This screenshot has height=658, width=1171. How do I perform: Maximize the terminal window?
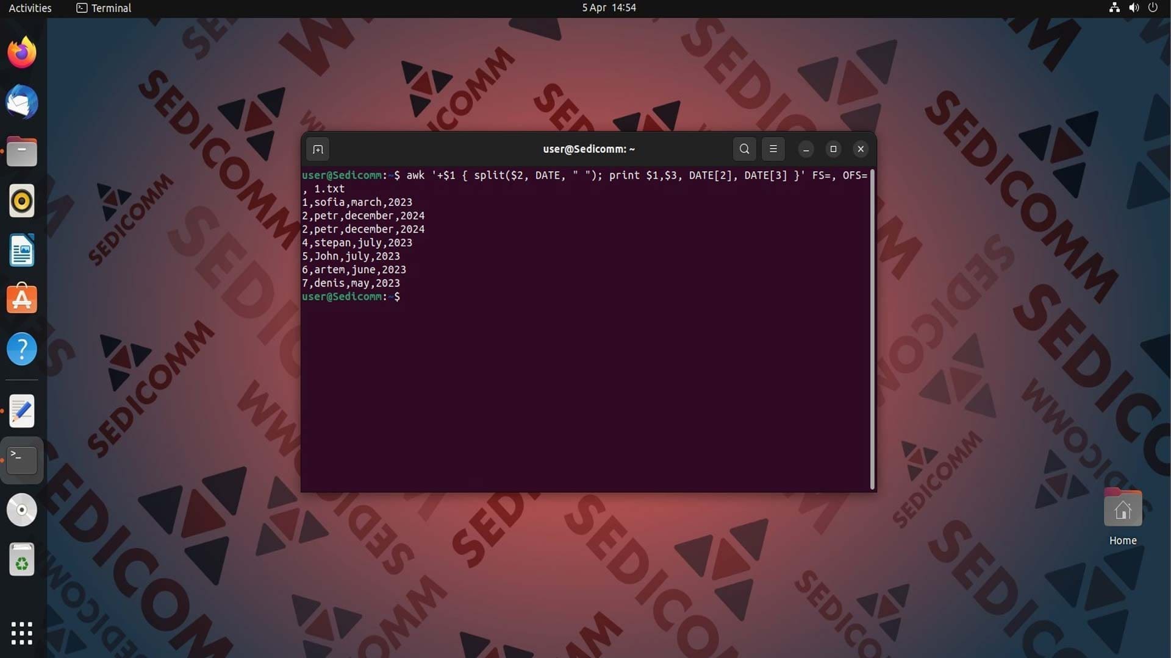coord(833,149)
